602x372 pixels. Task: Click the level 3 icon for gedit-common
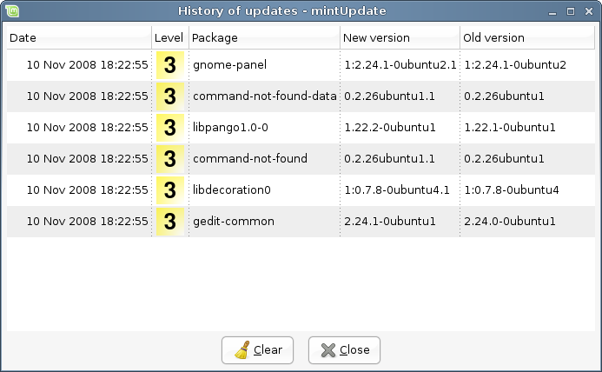pyautogui.click(x=170, y=222)
